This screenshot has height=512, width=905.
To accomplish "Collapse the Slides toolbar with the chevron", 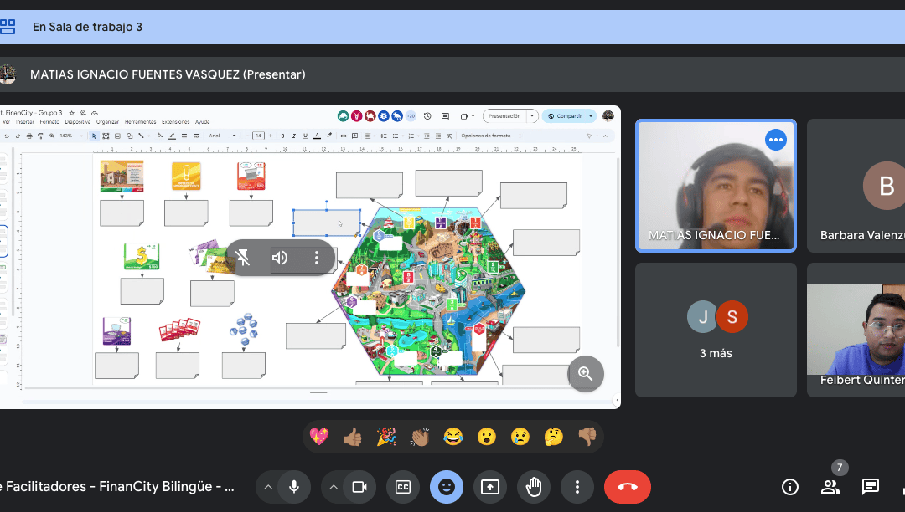I will [605, 136].
